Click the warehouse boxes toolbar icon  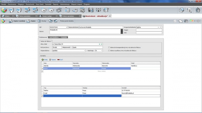coord(106,10)
